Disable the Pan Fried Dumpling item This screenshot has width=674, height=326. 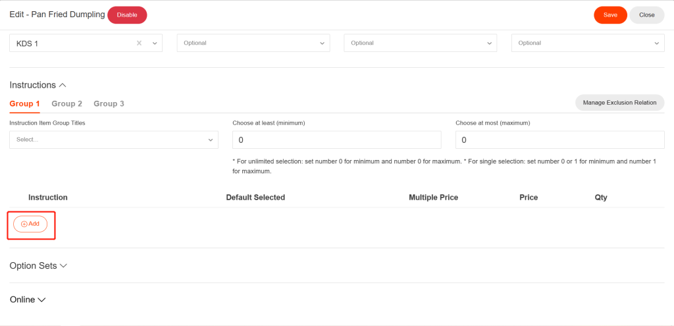tap(127, 15)
